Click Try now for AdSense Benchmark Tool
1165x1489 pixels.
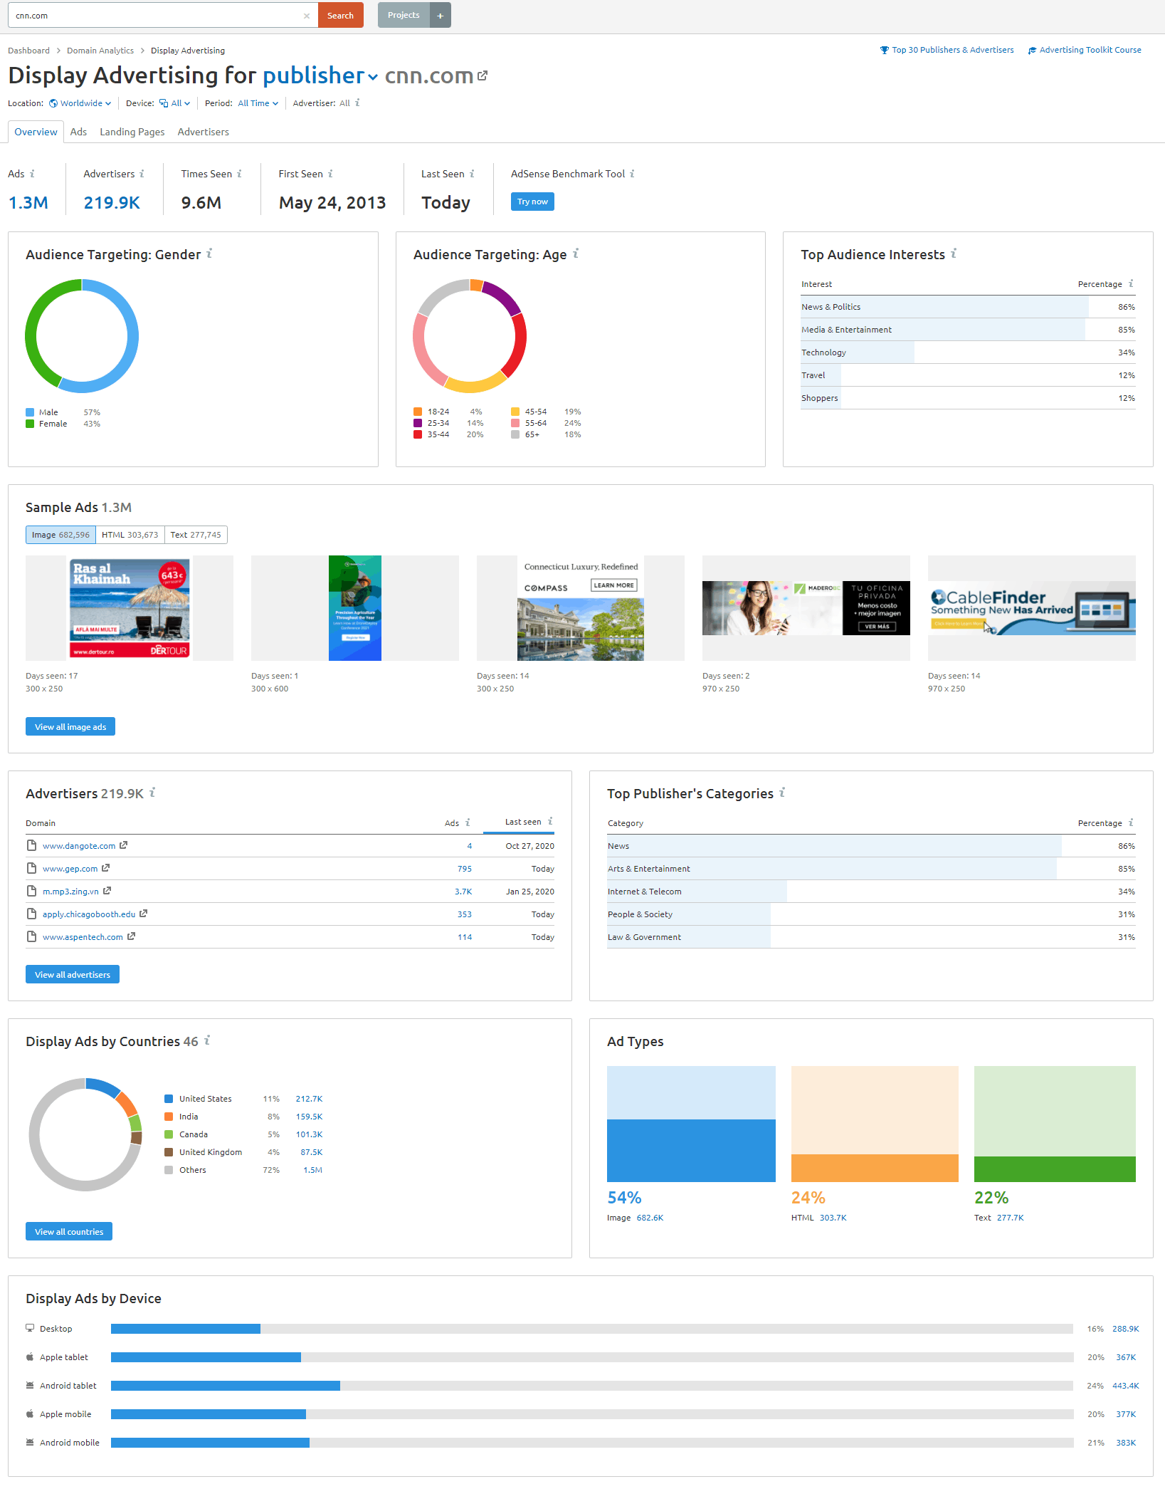point(532,202)
